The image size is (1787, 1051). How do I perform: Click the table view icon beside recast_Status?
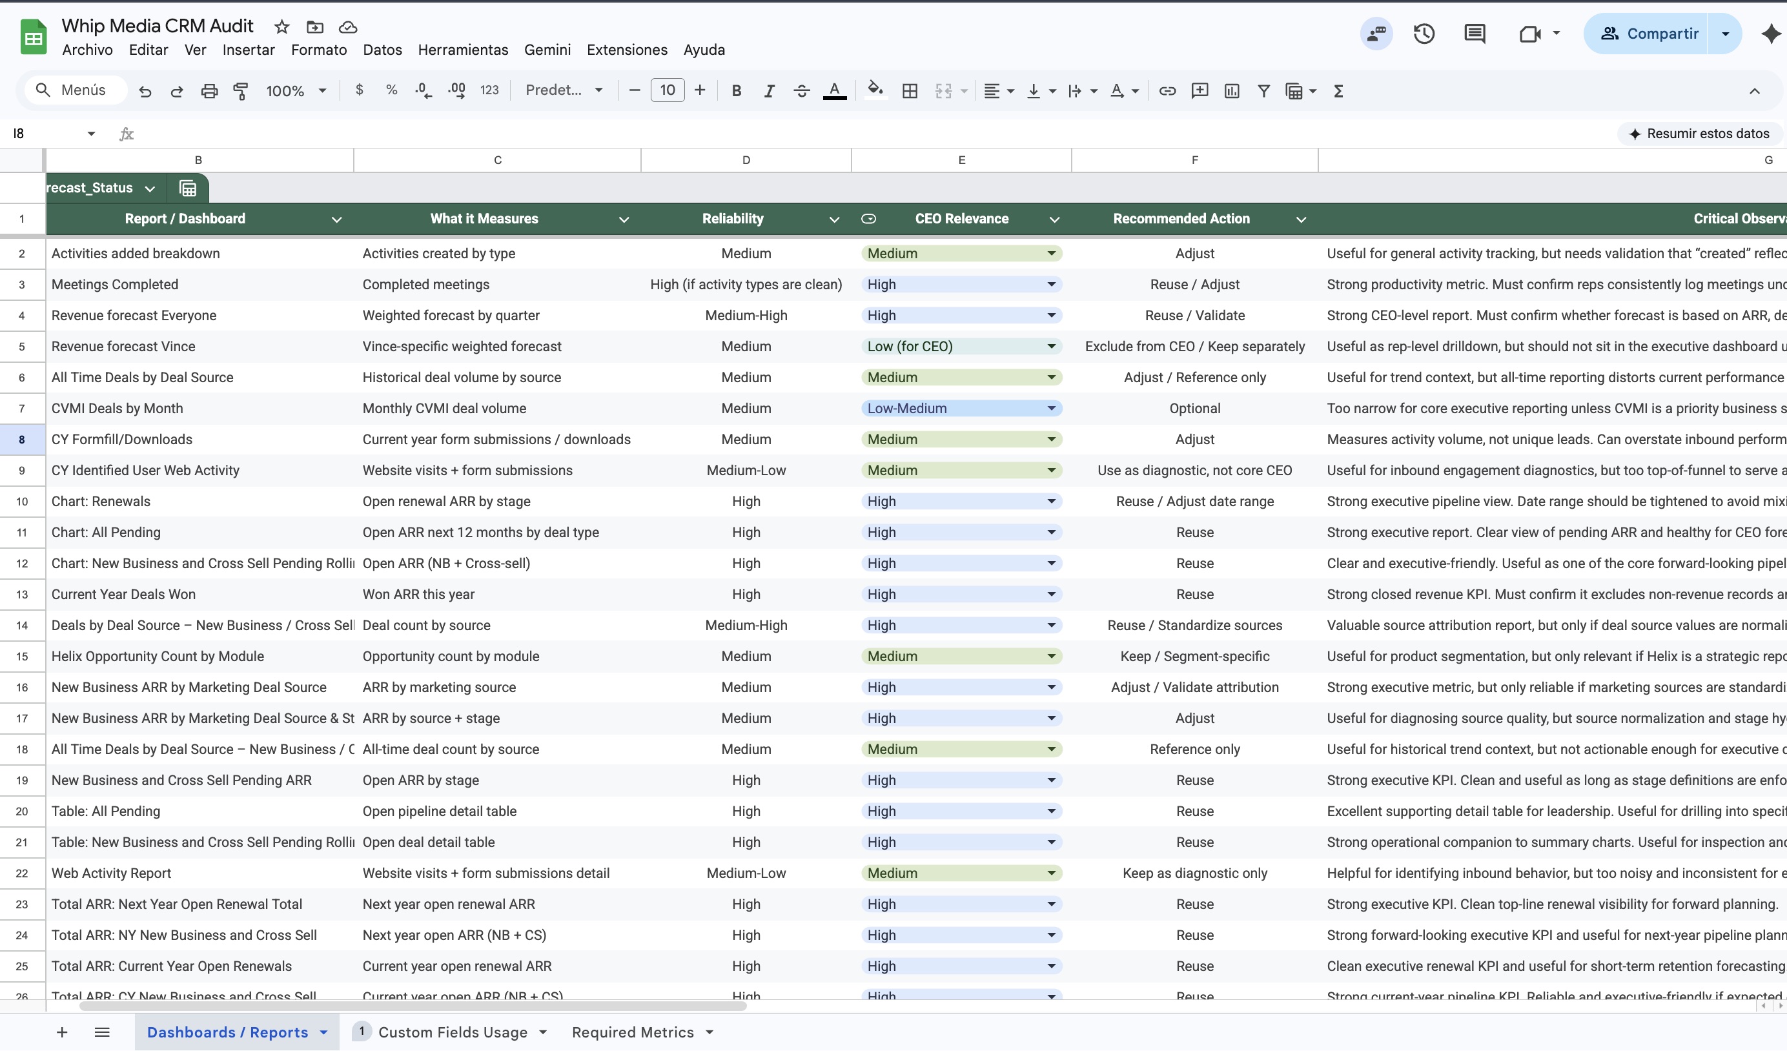(x=188, y=188)
